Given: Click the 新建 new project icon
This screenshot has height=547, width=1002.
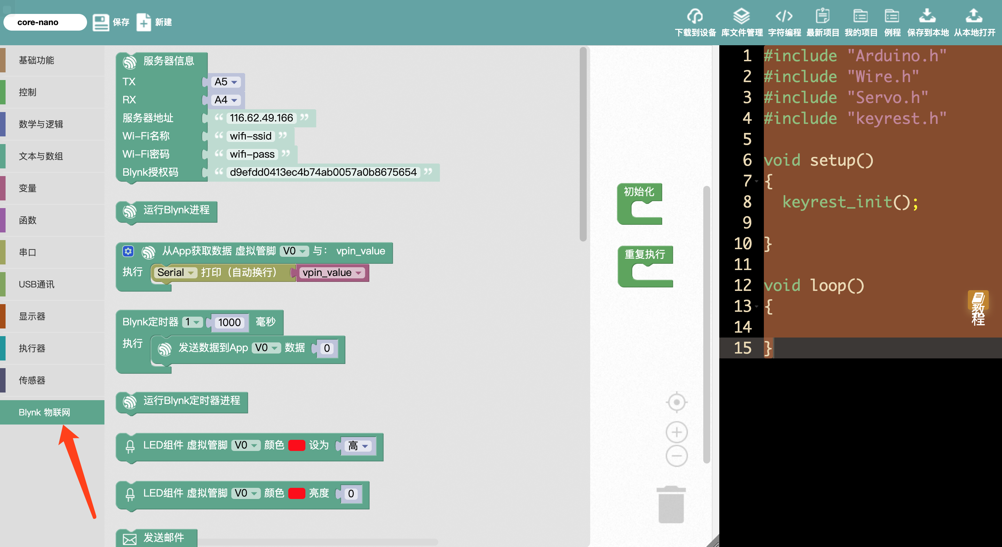Looking at the screenshot, I should 143,22.
